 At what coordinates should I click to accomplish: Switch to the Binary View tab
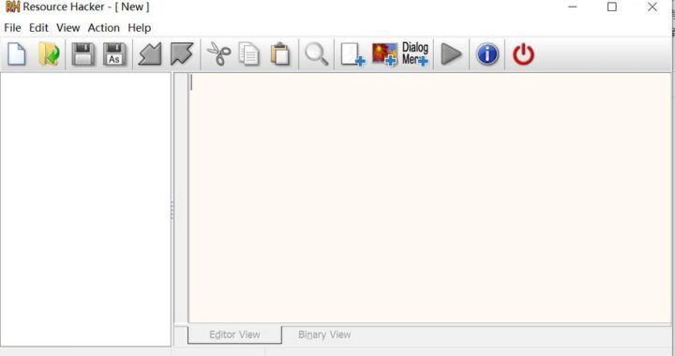[x=324, y=334]
